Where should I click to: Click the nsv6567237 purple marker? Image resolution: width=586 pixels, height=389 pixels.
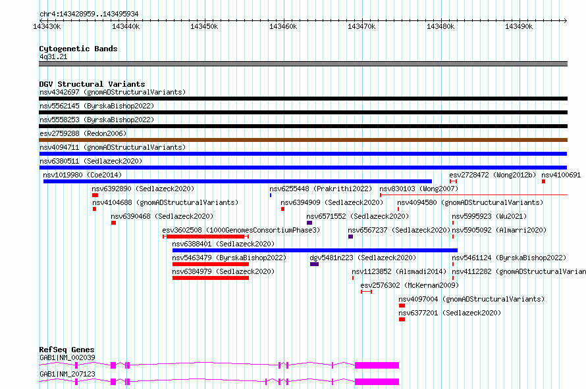[x=350, y=237]
